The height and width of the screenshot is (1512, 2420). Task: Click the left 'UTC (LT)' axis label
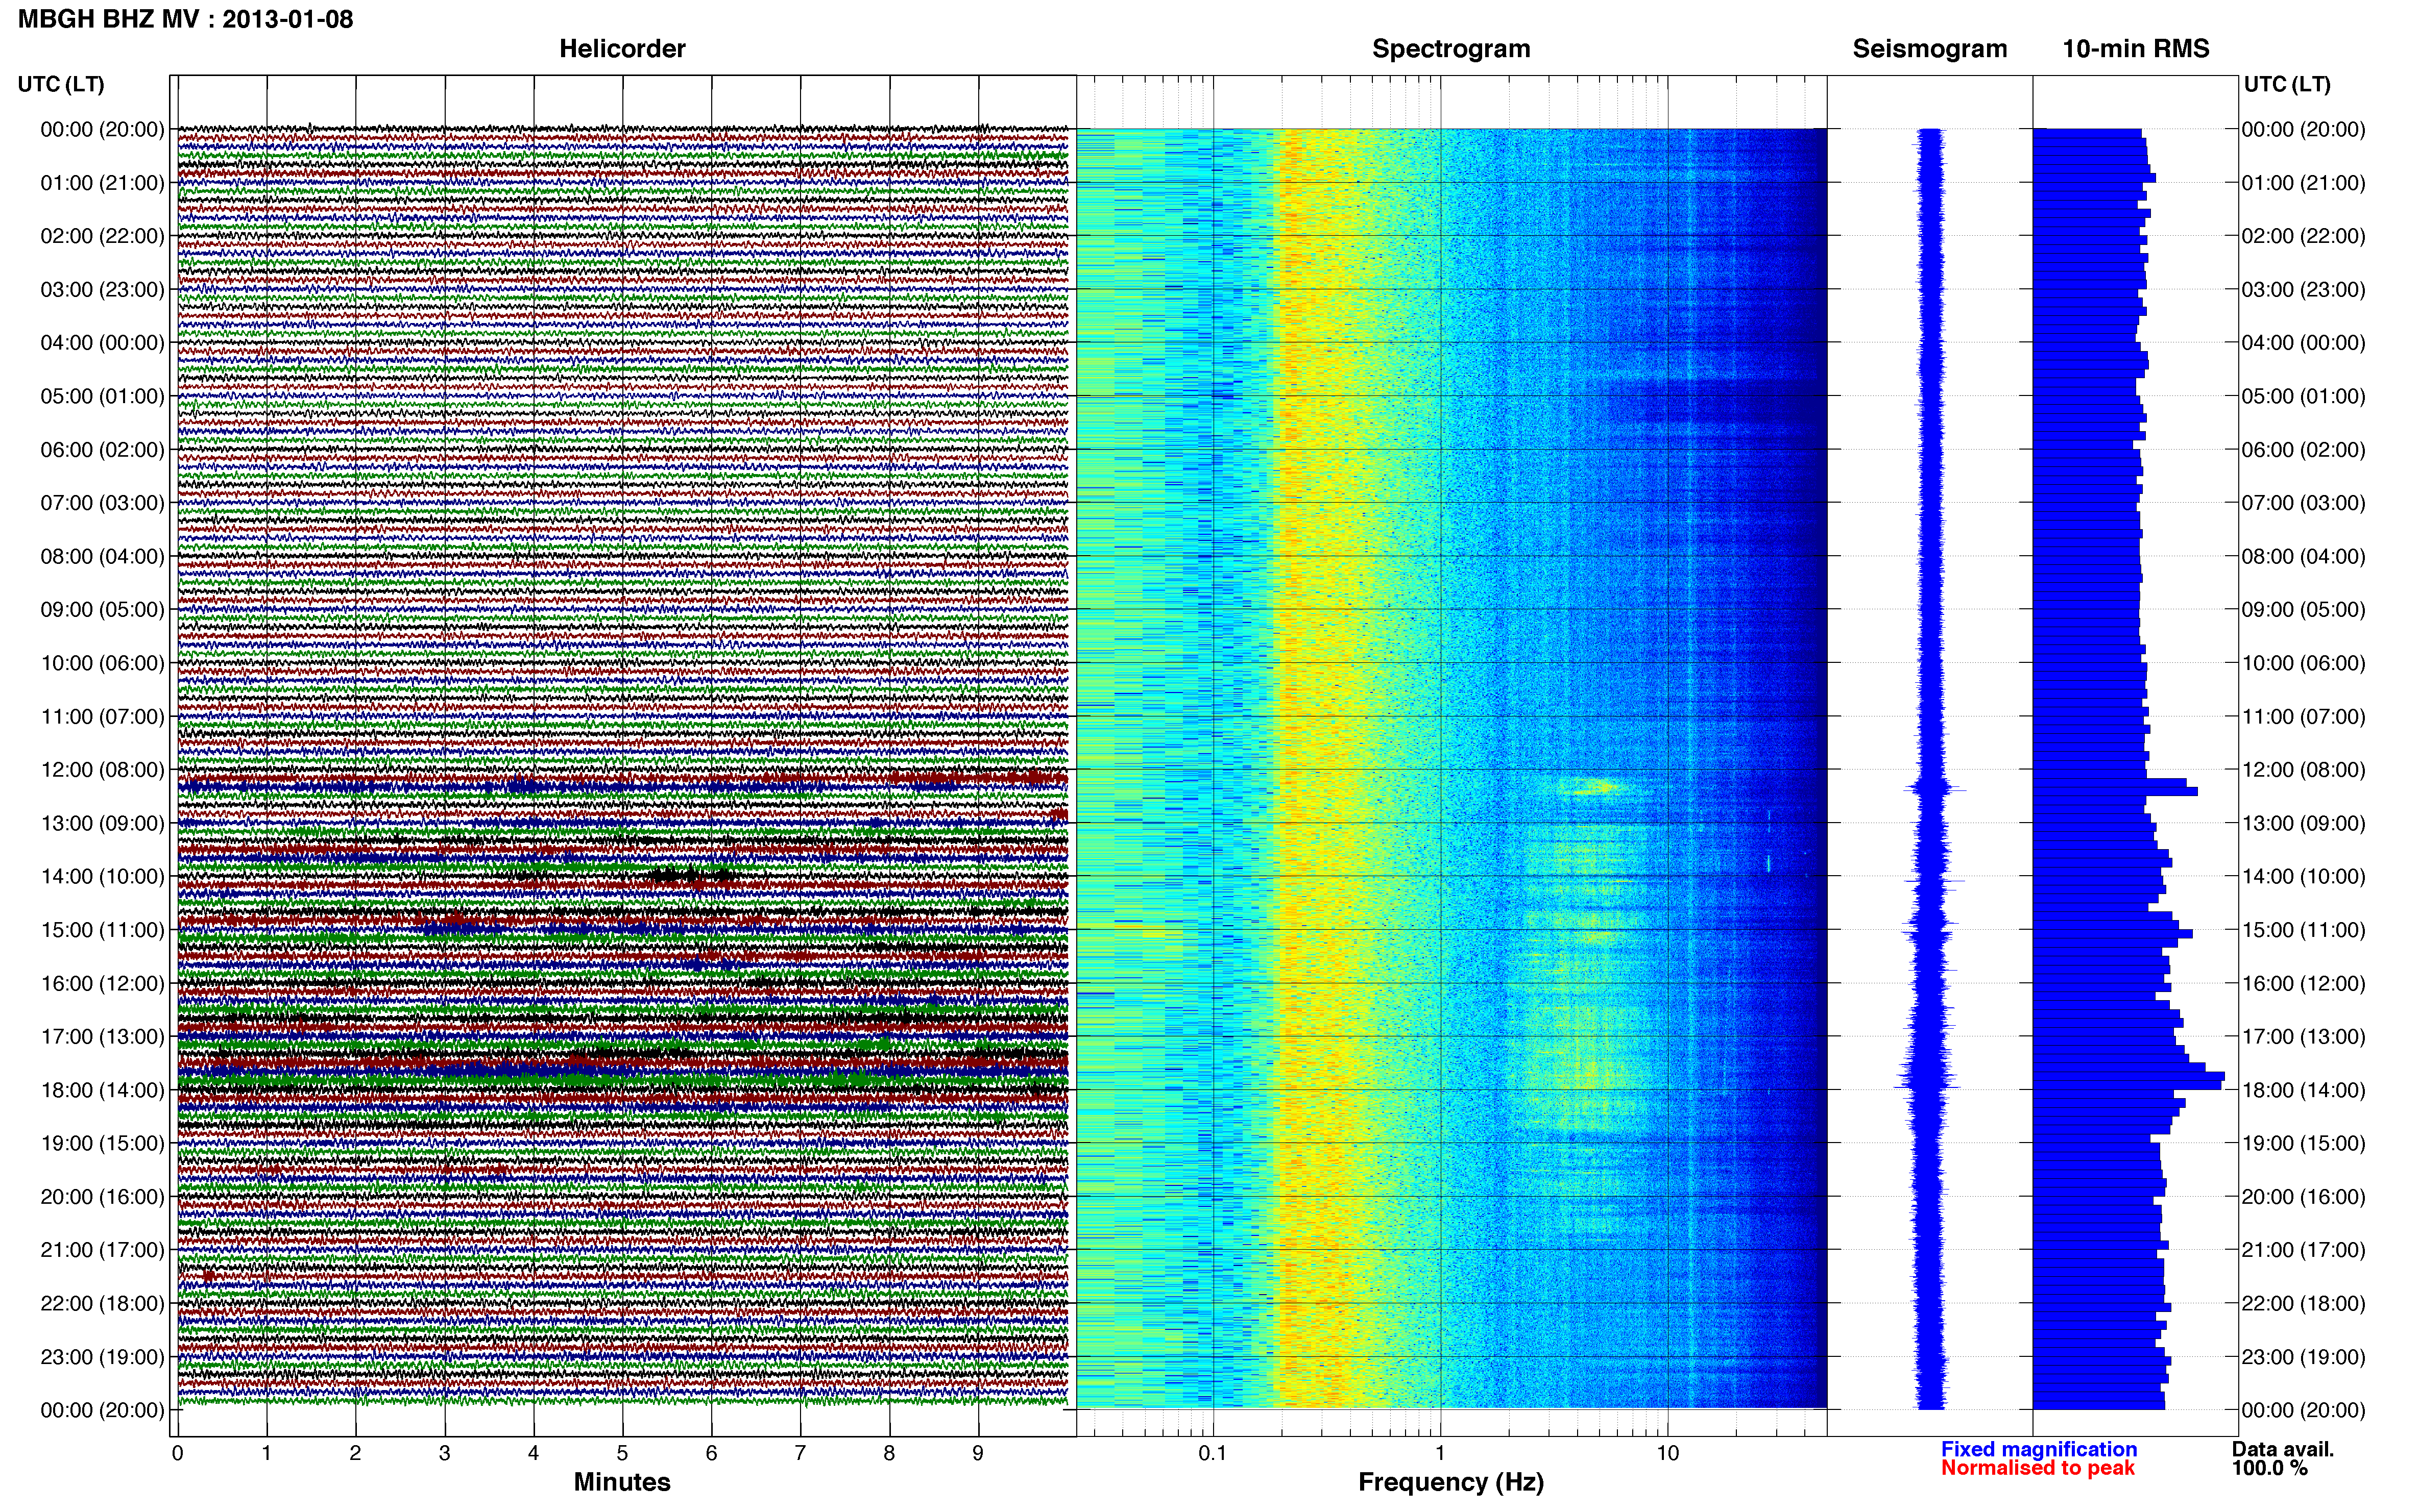pos(61,84)
